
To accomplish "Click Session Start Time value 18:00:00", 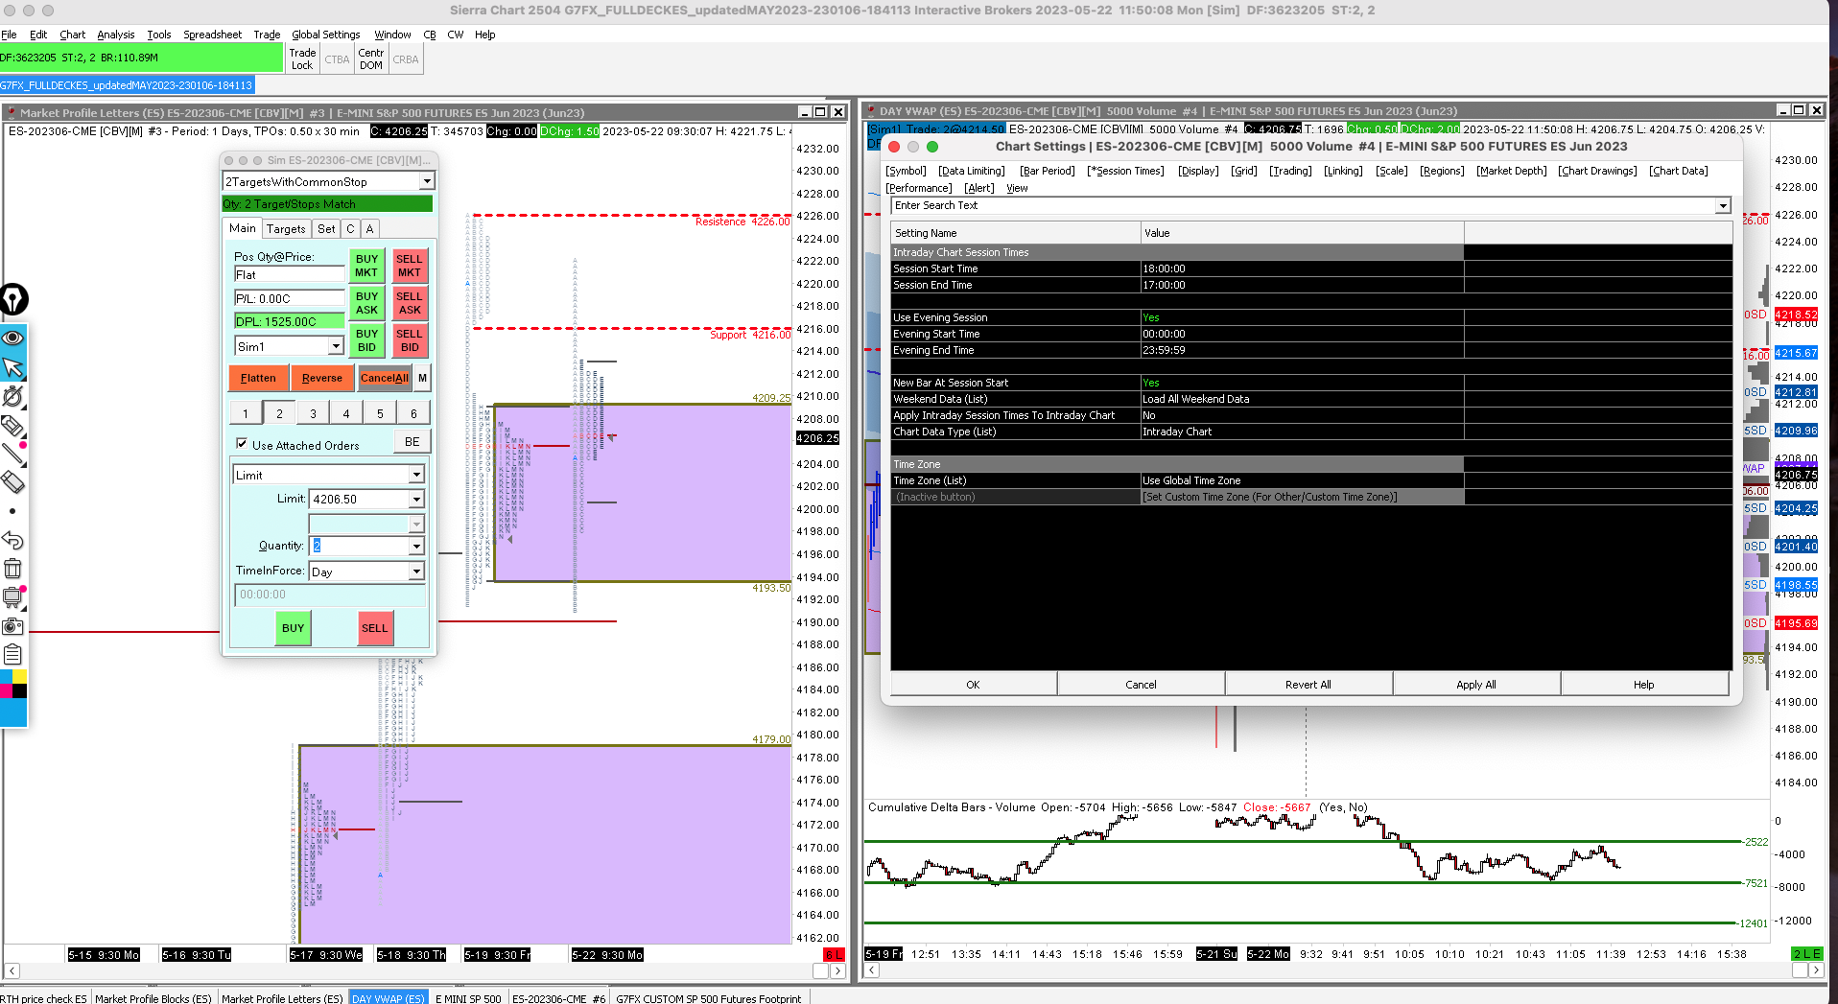I will (x=1302, y=269).
